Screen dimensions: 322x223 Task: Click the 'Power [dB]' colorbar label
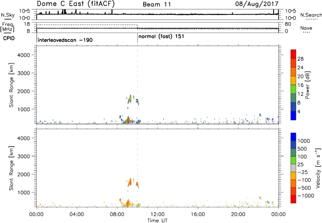[307, 85]
